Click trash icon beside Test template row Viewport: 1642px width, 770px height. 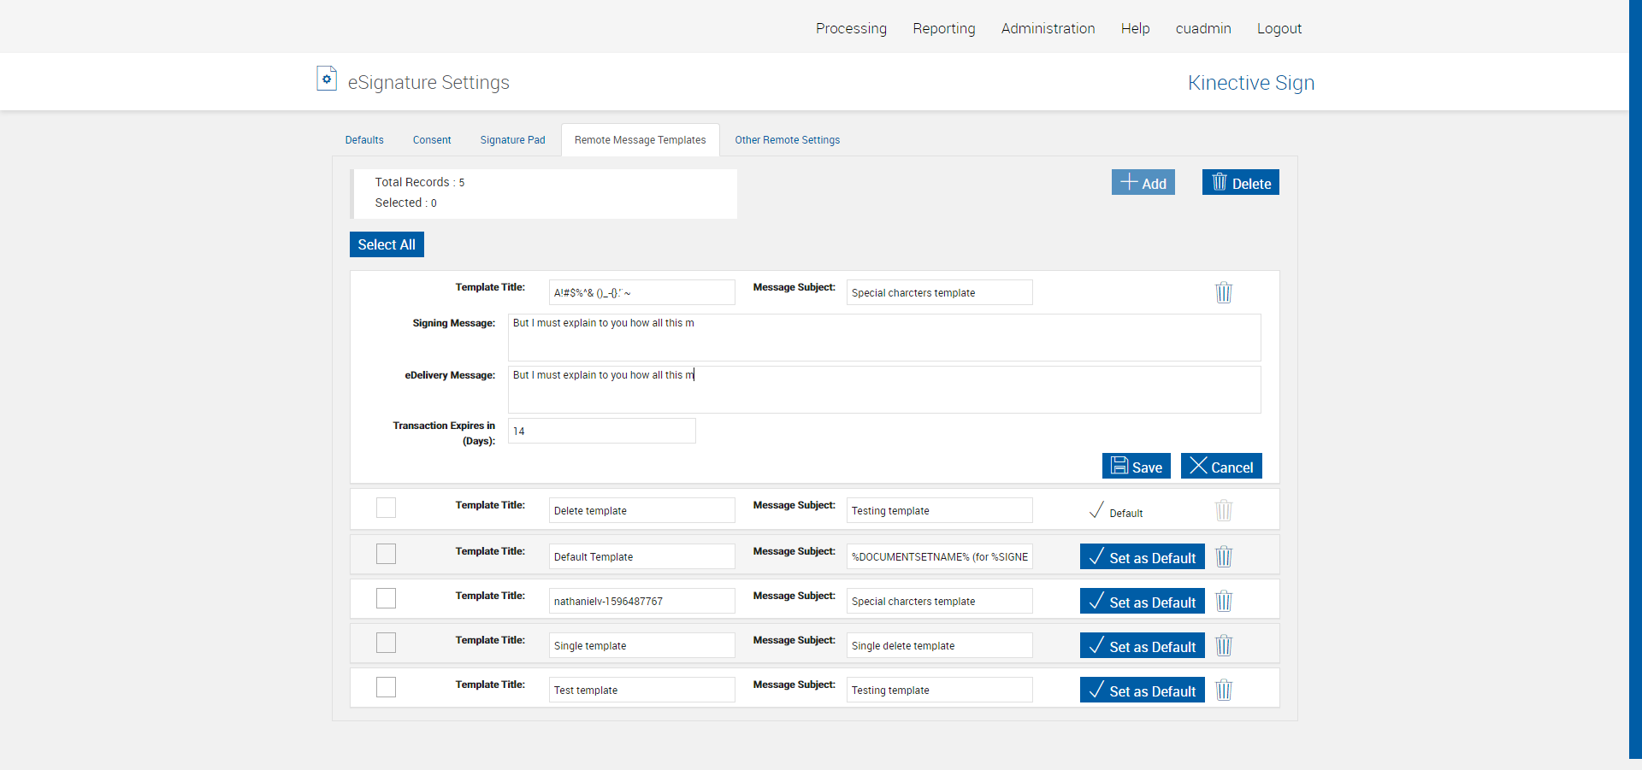(x=1224, y=691)
